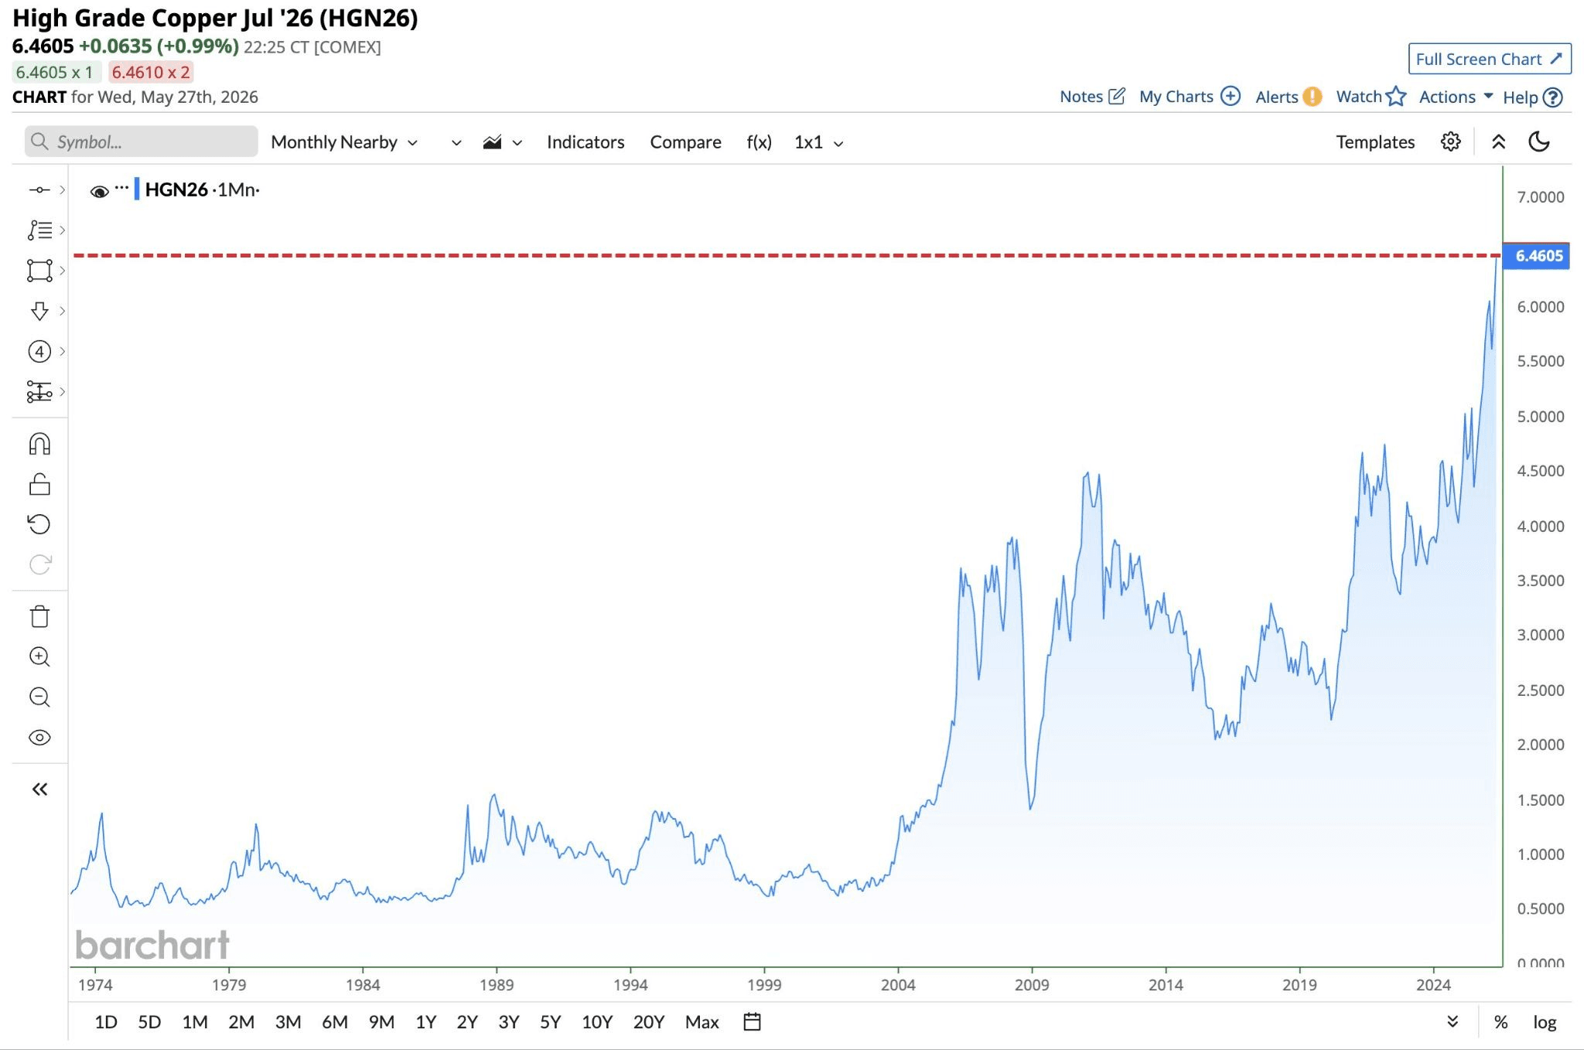
Task: Toggle the log scale option
Action: [1544, 1022]
